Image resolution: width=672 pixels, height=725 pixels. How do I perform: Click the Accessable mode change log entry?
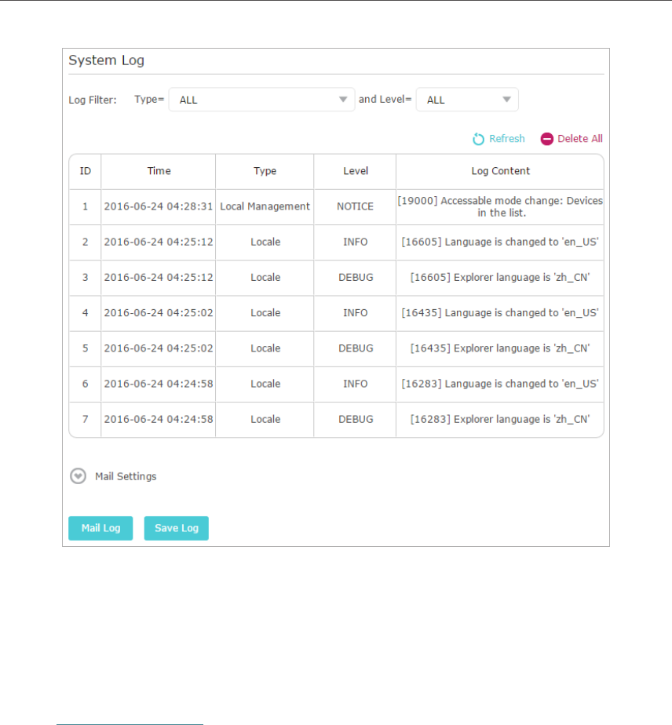500,206
